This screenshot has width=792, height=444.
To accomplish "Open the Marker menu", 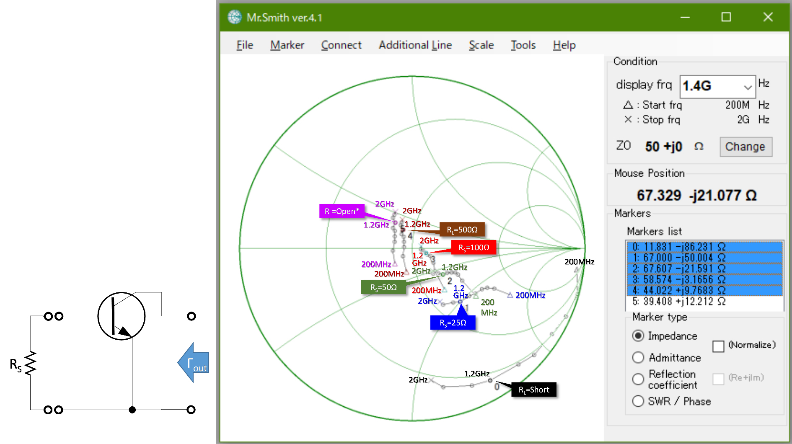I will coord(287,45).
